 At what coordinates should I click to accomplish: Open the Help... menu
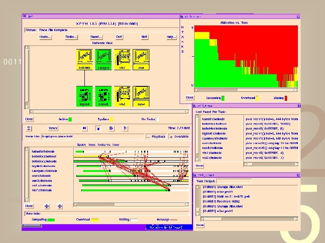click(171, 37)
